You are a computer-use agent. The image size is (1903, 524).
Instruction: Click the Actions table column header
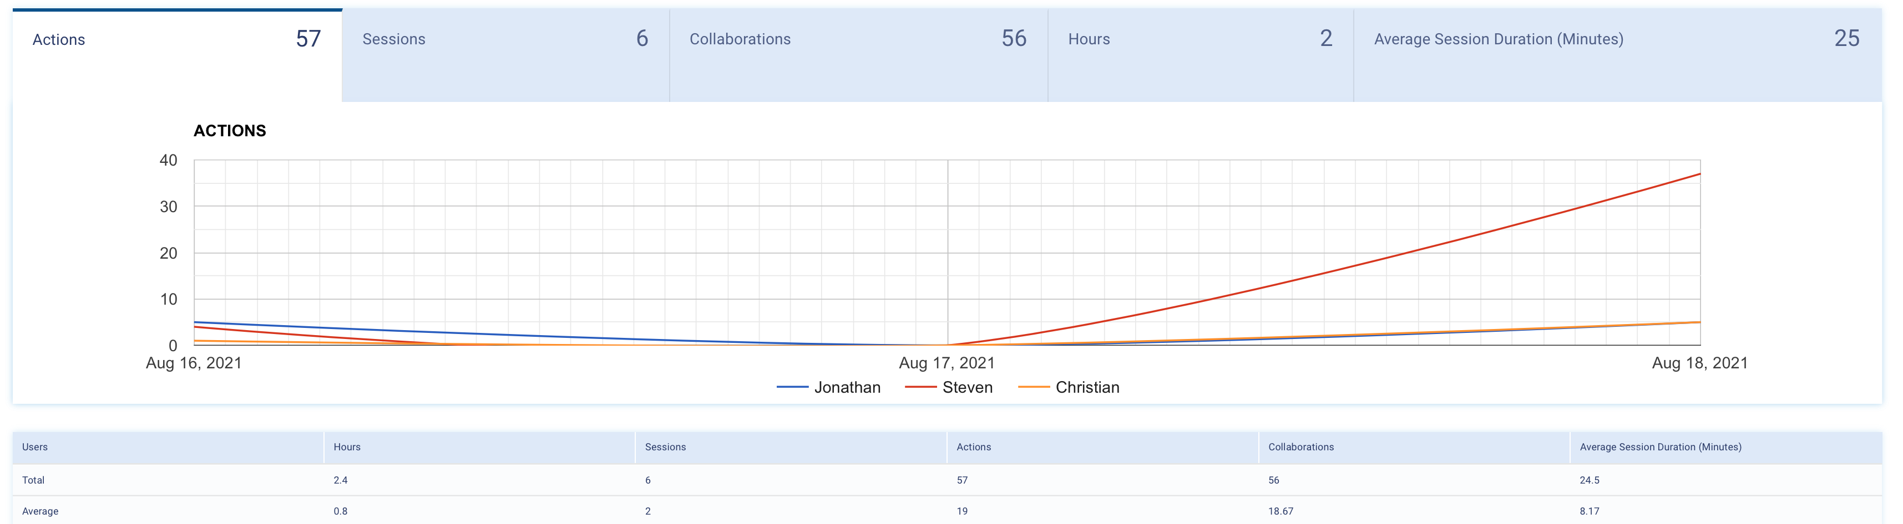click(x=973, y=447)
